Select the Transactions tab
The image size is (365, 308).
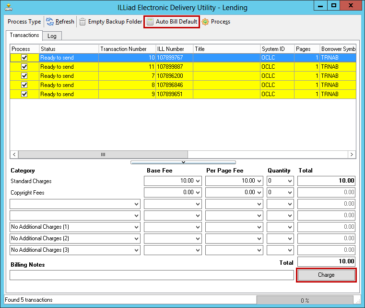[x=24, y=36]
